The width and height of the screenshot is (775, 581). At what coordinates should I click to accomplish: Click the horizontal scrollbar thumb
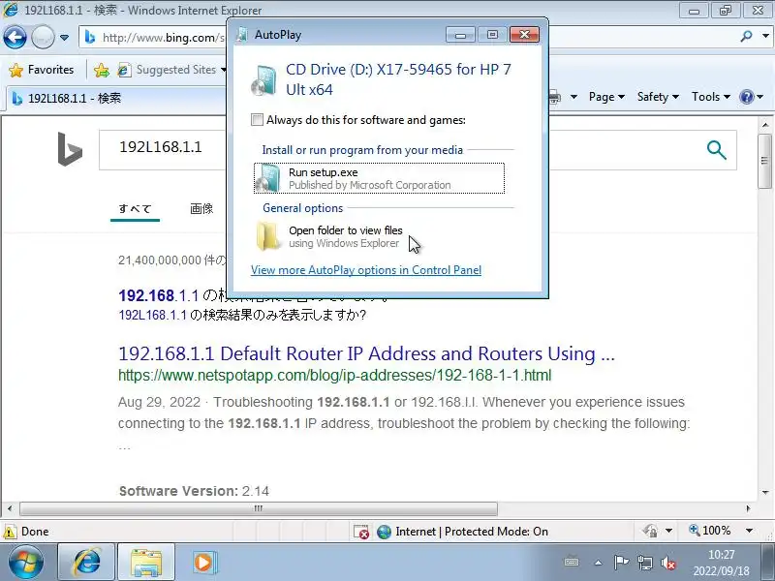[x=259, y=508]
